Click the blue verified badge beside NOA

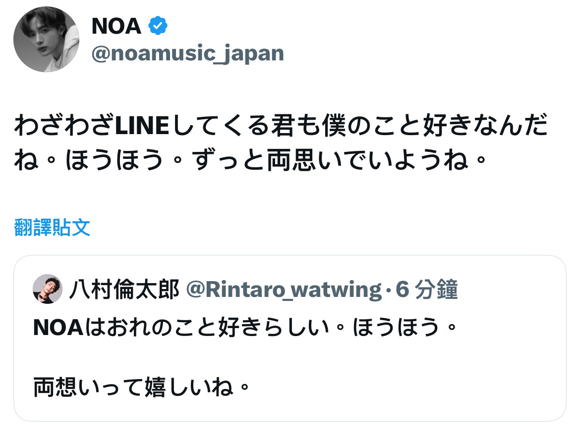[x=158, y=26]
